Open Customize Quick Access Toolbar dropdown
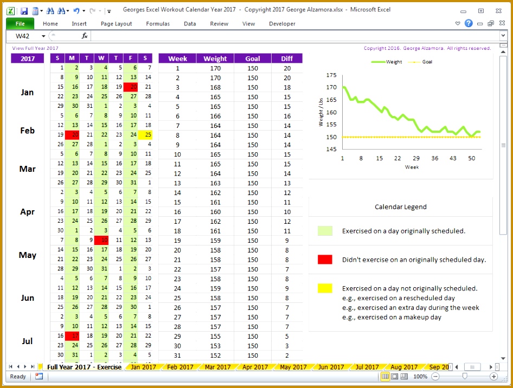 (109, 11)
